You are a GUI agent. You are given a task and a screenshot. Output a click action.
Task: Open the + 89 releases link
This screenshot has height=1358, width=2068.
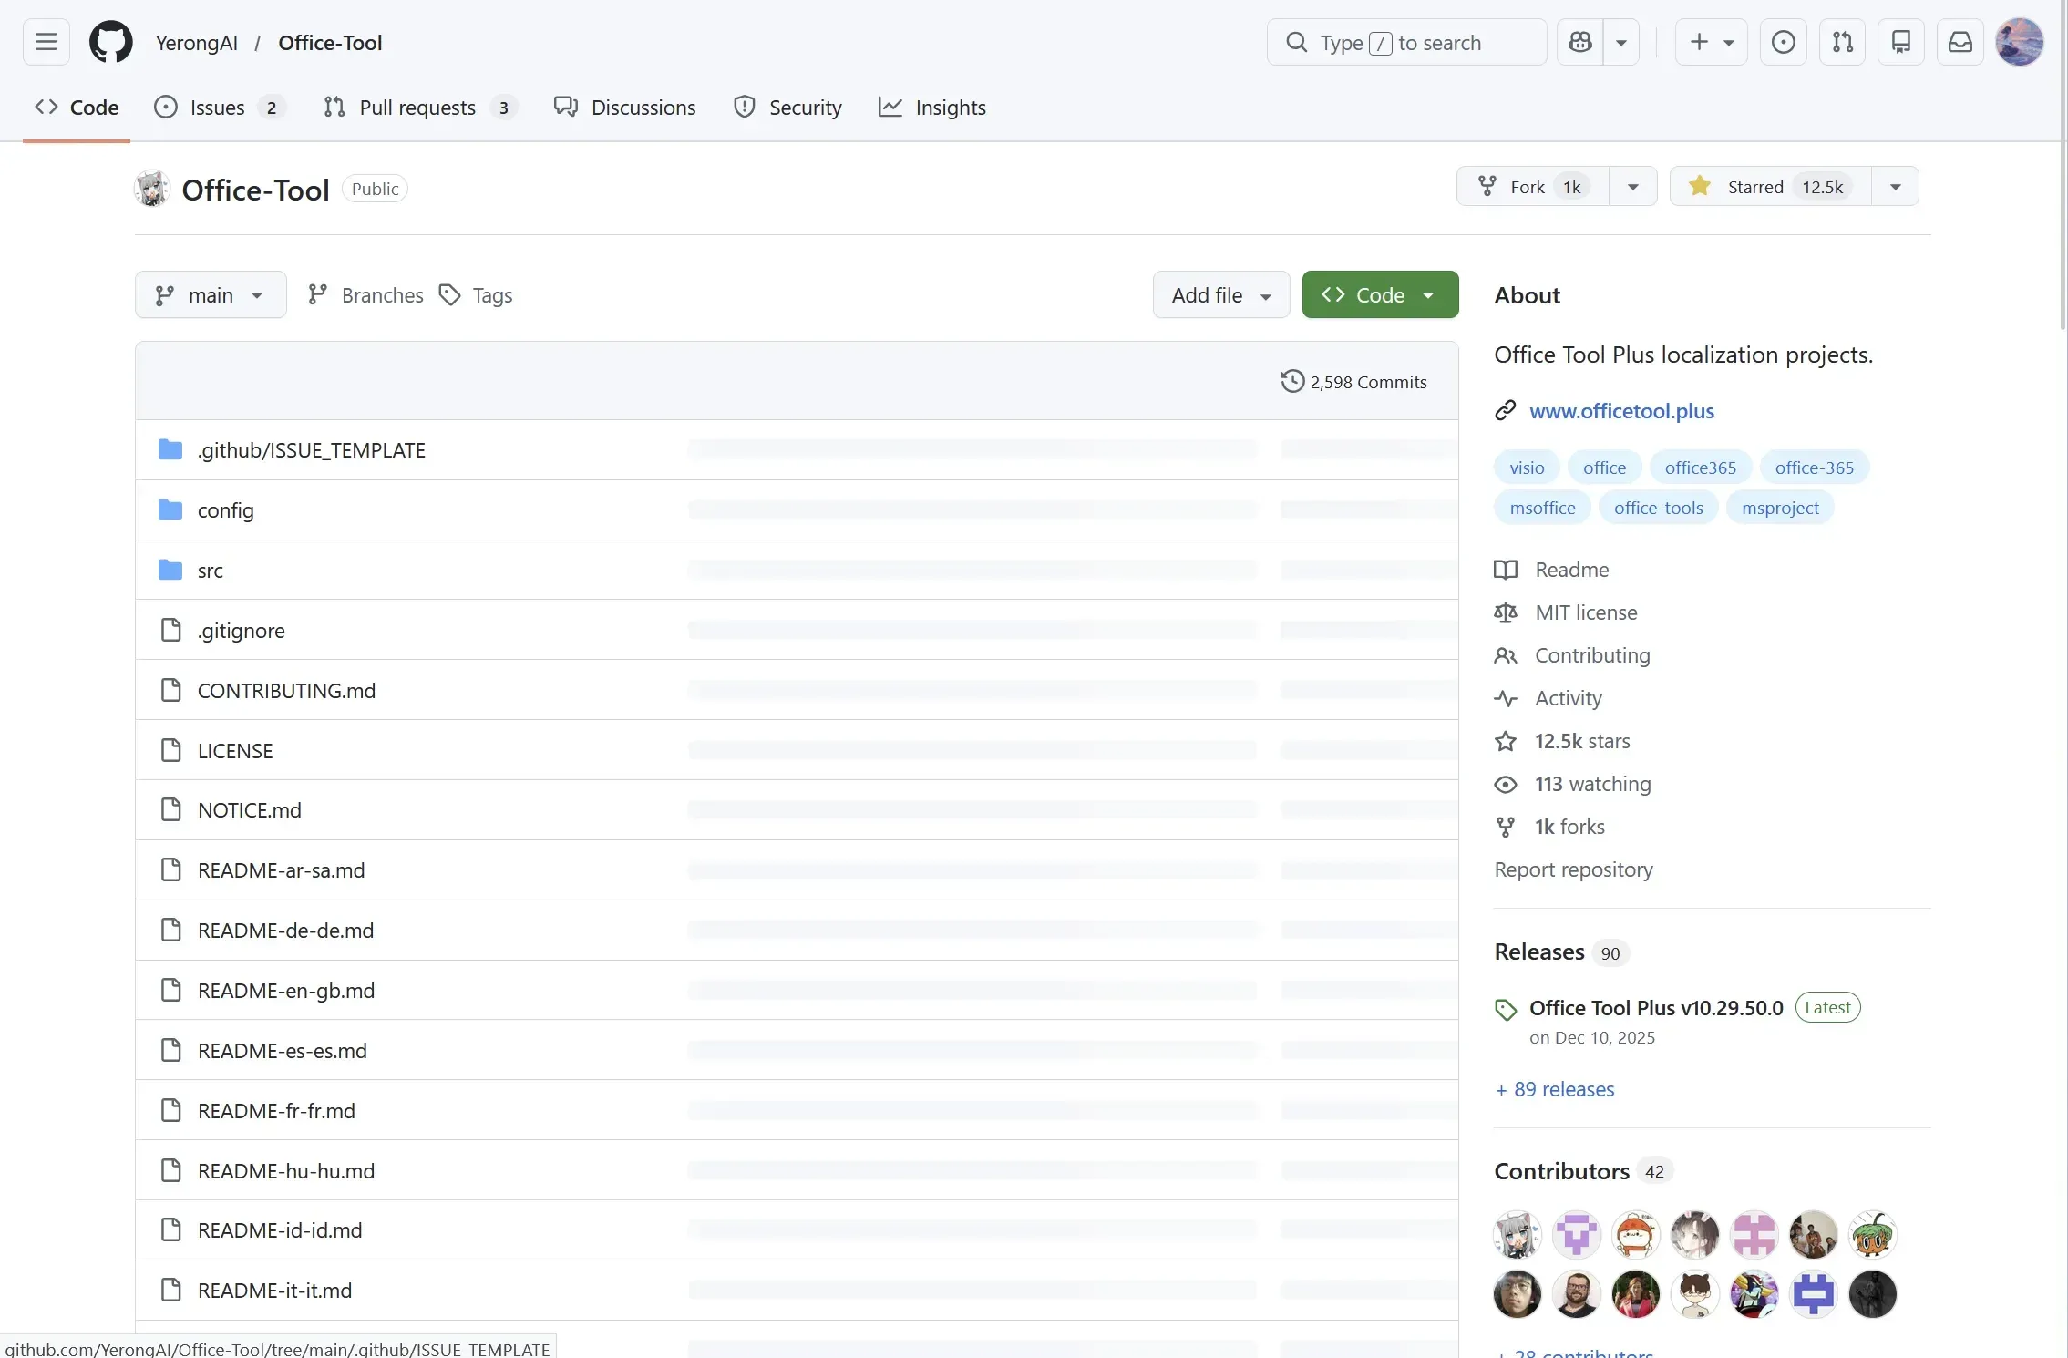click(x=1555, y=1089)
